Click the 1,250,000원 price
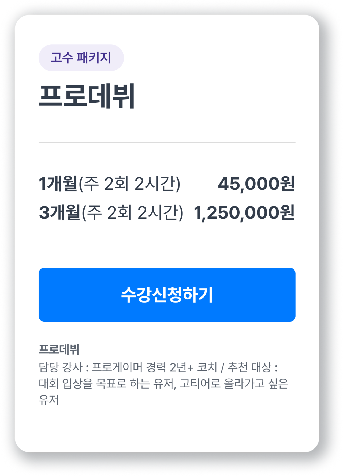This screenshot has width=343, height=476. (244, 213)
